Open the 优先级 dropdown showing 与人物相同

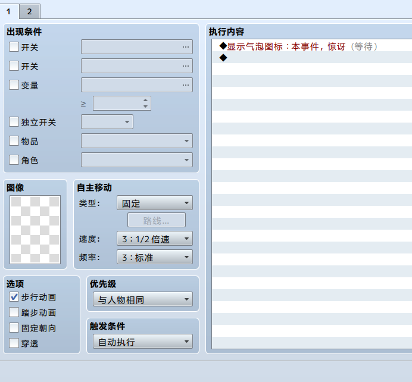pos(143,299)
